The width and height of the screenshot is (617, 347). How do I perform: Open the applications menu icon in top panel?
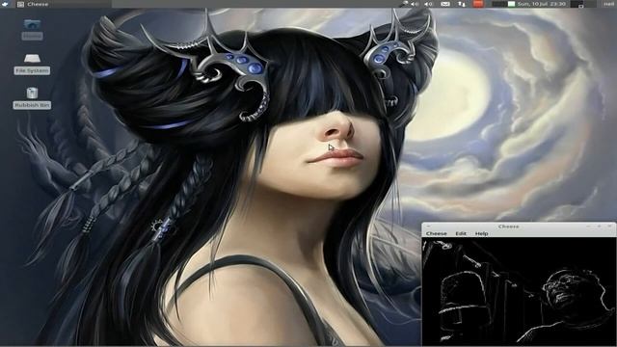tap(6, 4)
